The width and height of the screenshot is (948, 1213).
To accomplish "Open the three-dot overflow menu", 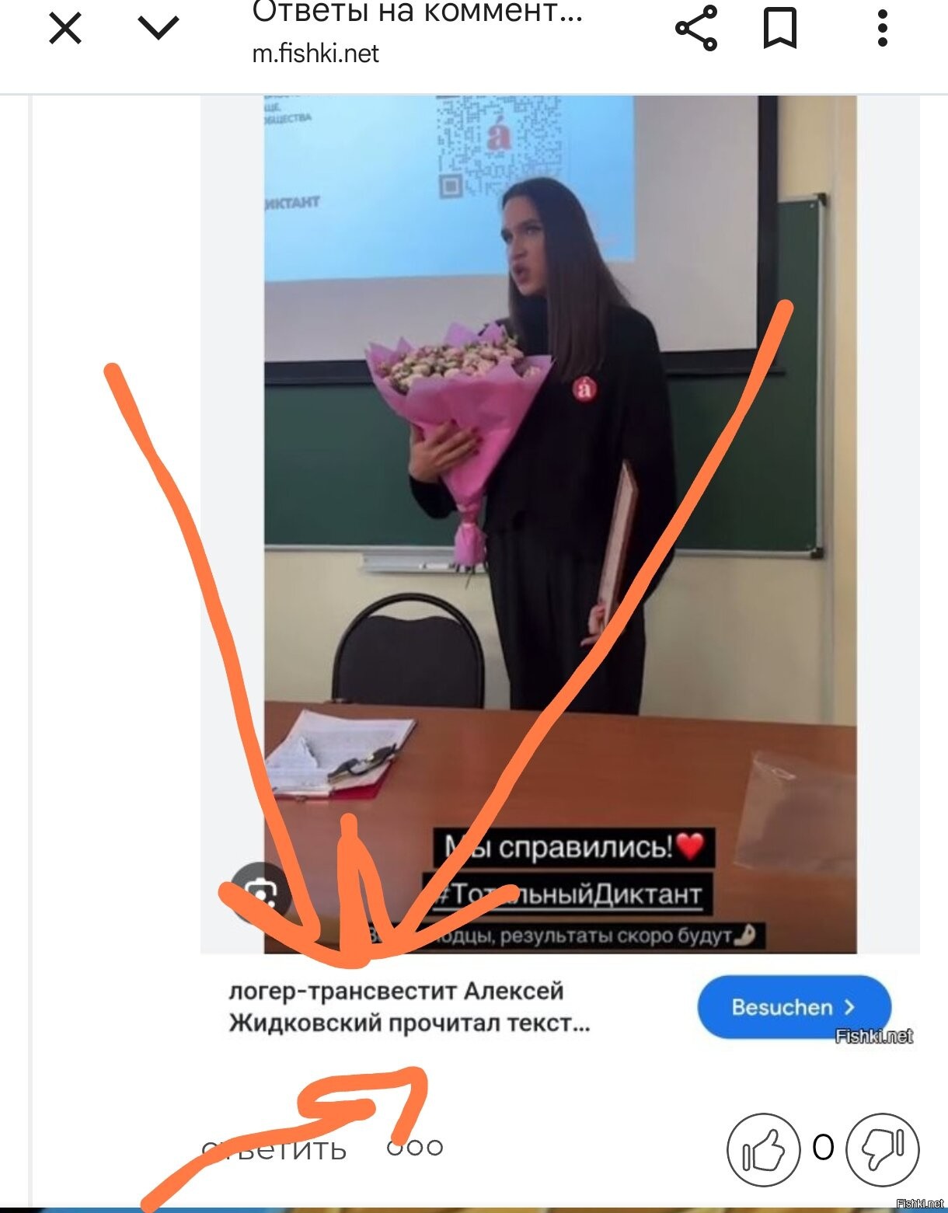I will click(x=882, y=29).
